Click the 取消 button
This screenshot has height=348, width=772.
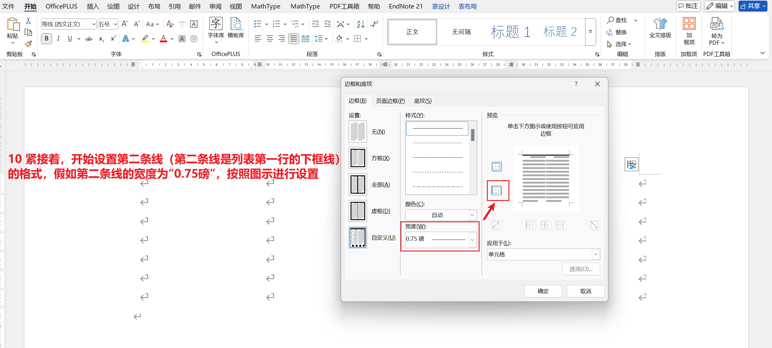coord(585,291)
